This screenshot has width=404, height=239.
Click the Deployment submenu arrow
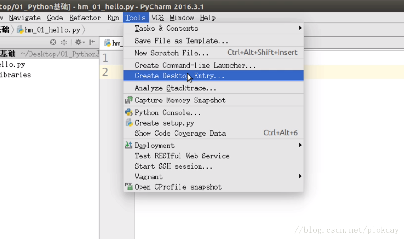[300, 145]
